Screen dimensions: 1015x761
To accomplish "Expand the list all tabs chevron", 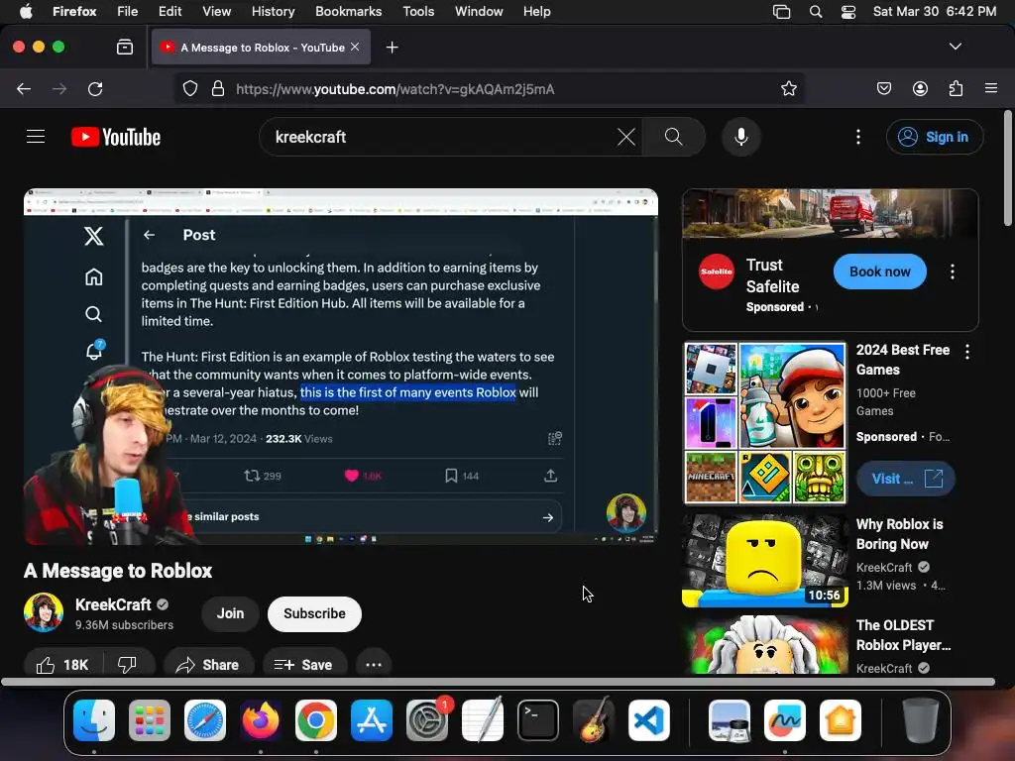I will [x=956, y=47].
